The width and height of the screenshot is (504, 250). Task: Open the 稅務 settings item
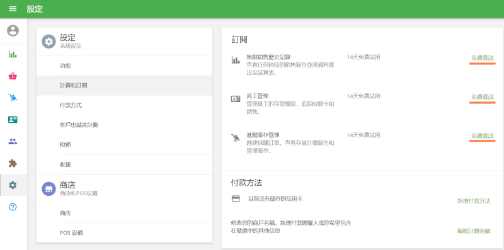[x=124, y=145]
